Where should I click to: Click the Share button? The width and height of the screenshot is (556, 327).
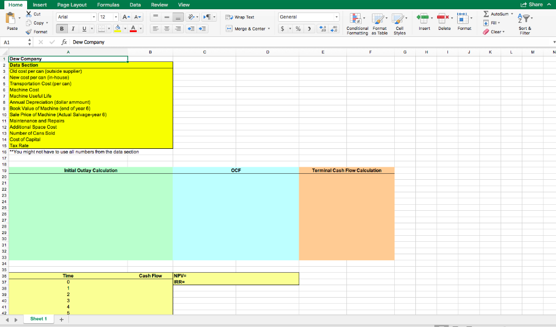coord(536,4)
